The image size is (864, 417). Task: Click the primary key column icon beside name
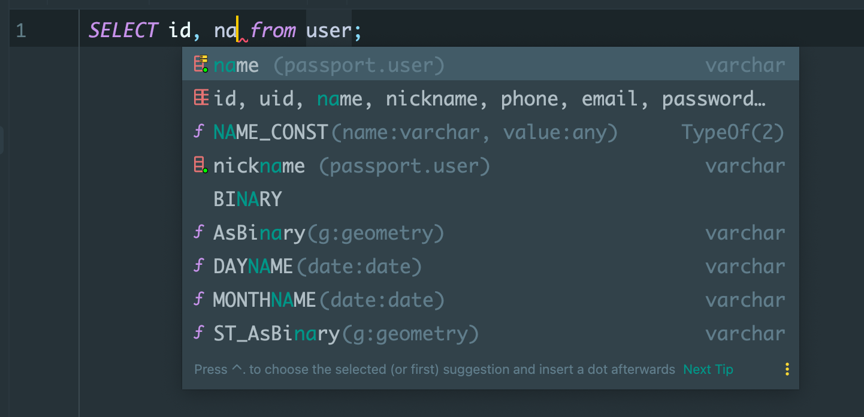(201, 64)
